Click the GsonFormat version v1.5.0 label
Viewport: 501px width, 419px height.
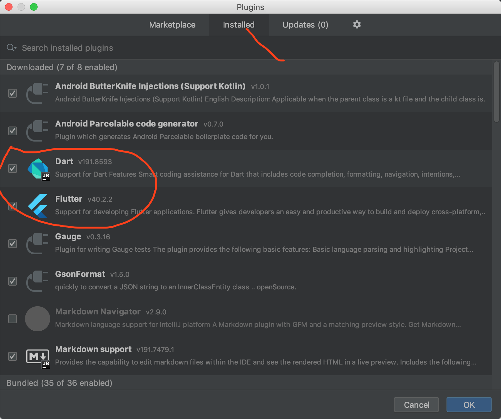click(x=120, y=274)
